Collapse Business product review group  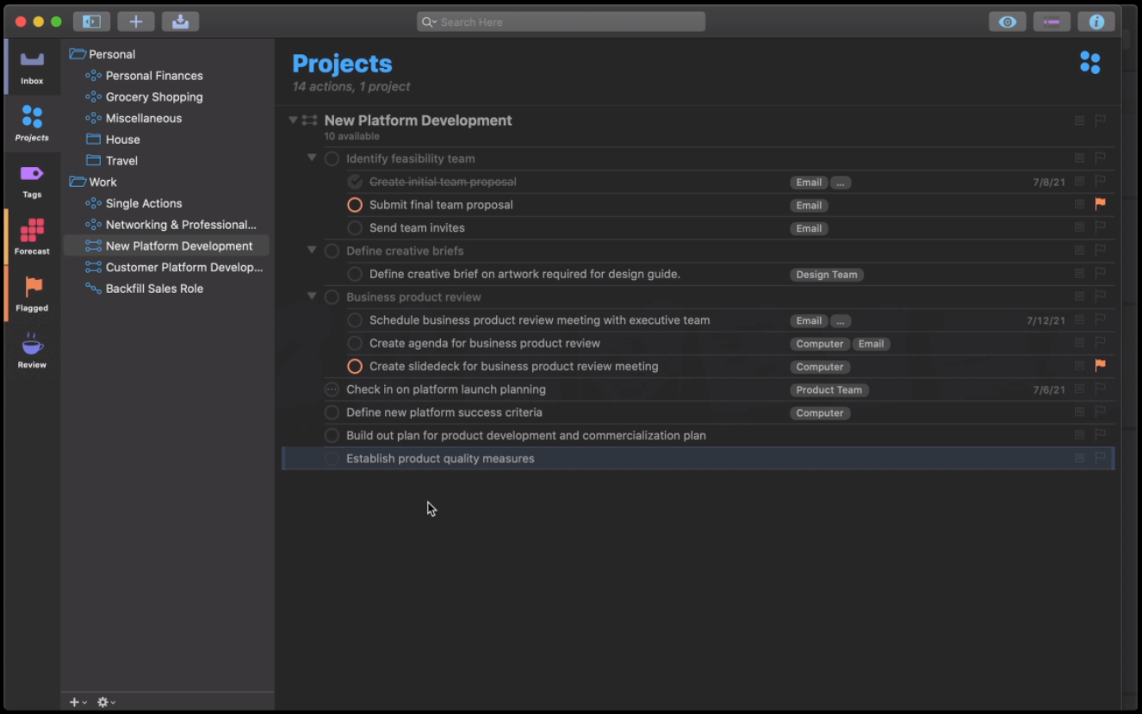312,296
